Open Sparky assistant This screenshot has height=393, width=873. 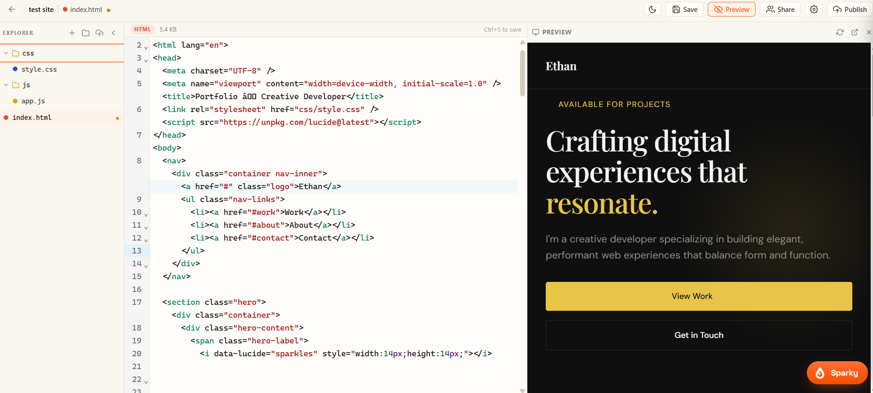click(837, 373)
